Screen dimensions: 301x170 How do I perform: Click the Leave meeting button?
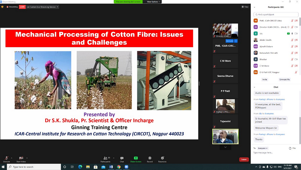(x=244, y=160)
